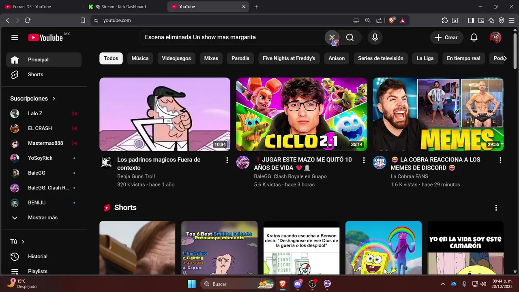Open options for Los padrinos magicos video
This screenshot has height=292, width=519.
[x=227, y=160]
